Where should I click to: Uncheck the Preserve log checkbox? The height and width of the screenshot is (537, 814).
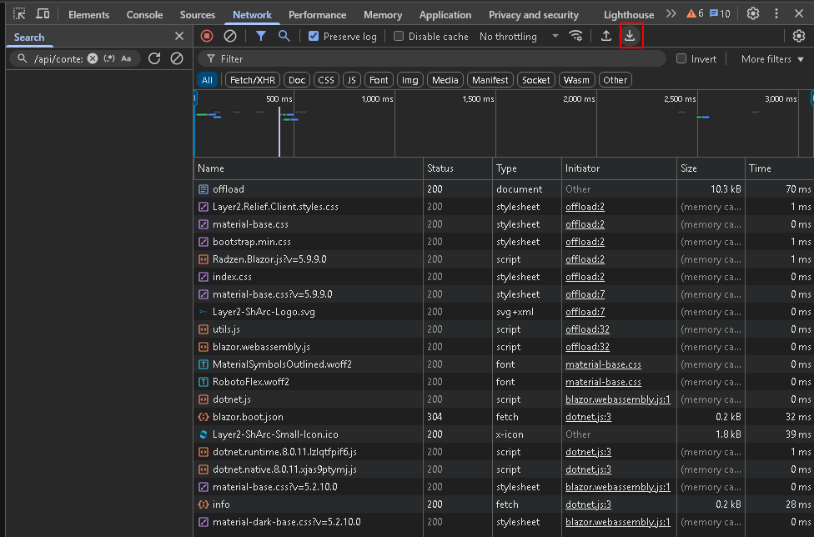click(x=313, y=36)
